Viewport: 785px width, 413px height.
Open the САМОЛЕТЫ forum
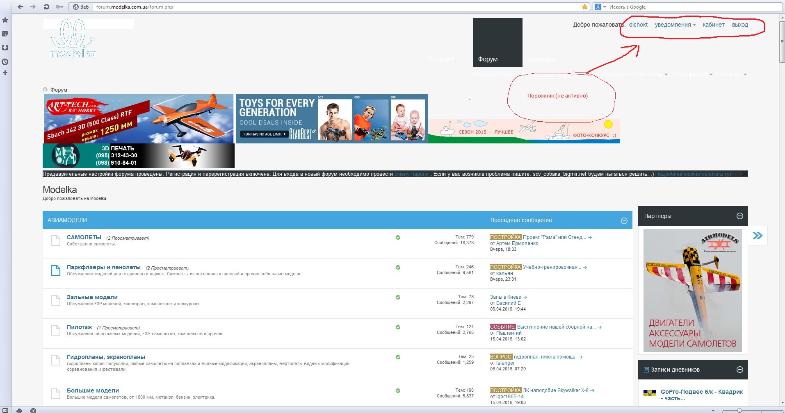coord(84,237)
